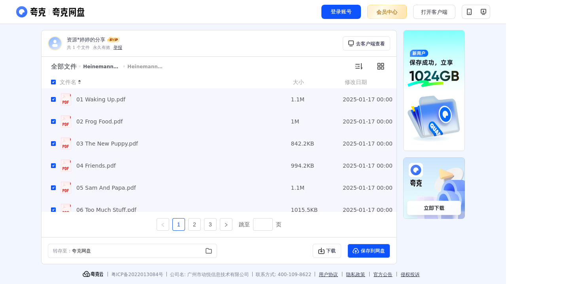Open the 用户协议 link
The width and height of the screenshot is (574, 284).
(329, 275)
